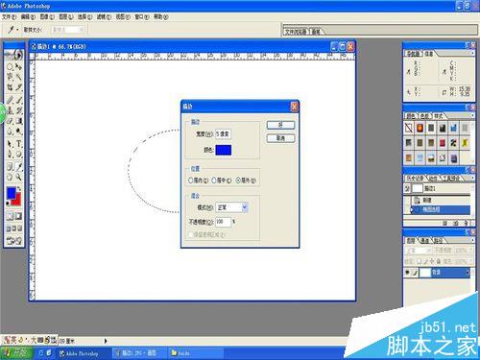The width and height of the screenshot is (480, 360).
Task: Open the Styles panel menu arrow
Action: pyautogui.click(x=472, y=115)
